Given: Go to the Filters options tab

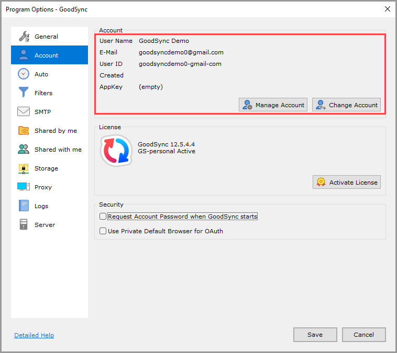Looking at the screenshot, I should coord(49,93).
